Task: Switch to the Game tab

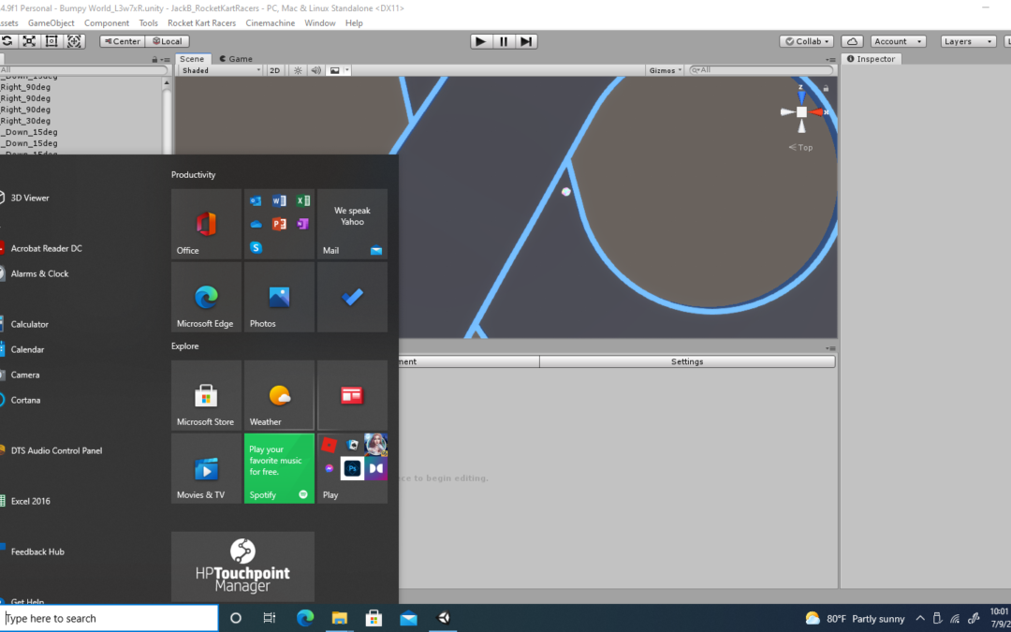Action: pos(236,59)
